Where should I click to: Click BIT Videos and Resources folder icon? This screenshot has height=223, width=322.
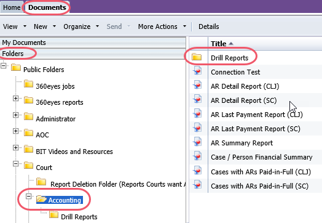tap(28, 149)
